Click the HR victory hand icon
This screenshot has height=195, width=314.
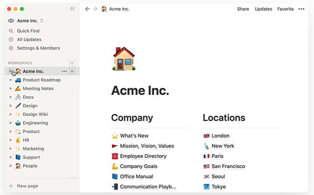pos(18,140)
